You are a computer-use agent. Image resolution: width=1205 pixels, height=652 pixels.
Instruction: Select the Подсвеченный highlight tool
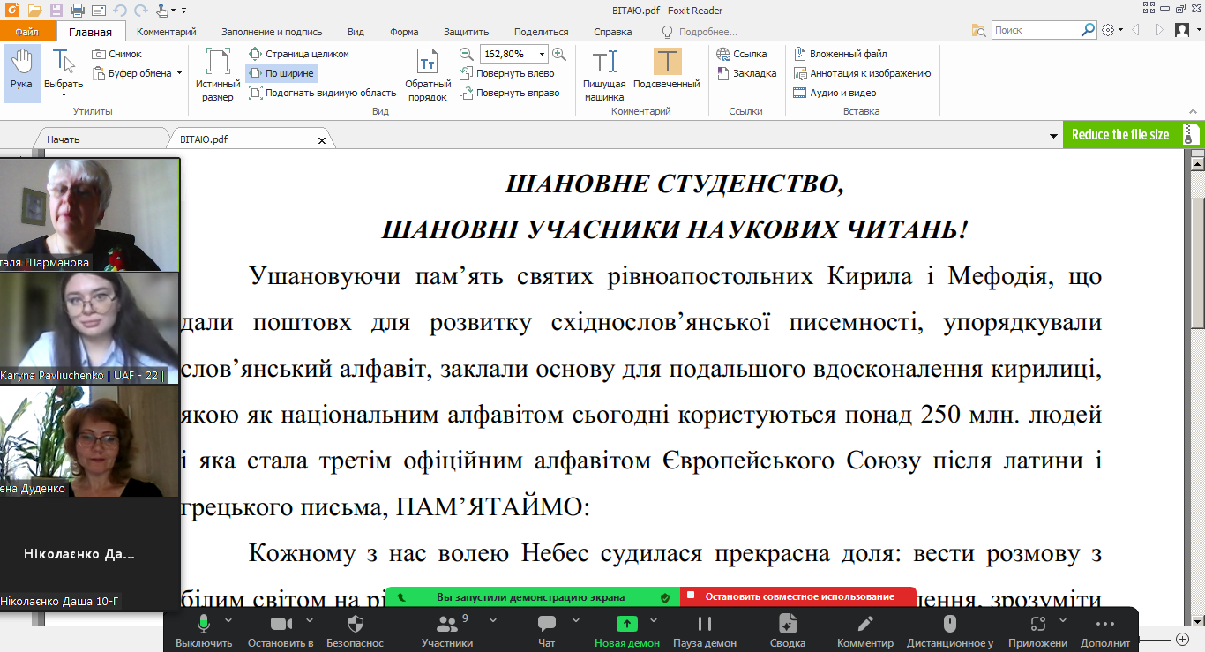667,70
